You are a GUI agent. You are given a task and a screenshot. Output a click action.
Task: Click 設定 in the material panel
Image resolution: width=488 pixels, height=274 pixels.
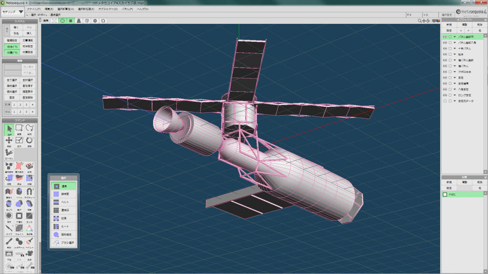coord(449,188)
